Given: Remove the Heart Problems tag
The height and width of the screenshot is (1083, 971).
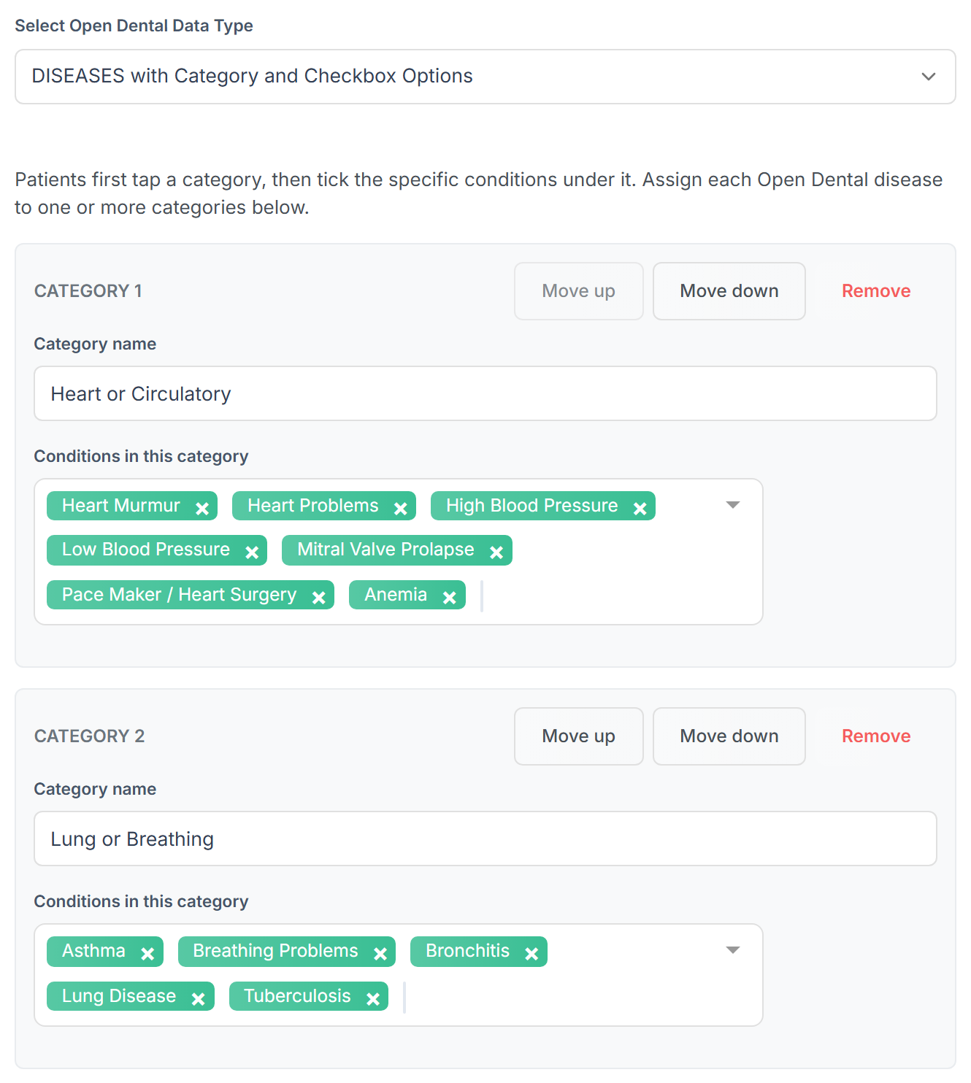Looking at the screenshot, I should tap(401, 509).
